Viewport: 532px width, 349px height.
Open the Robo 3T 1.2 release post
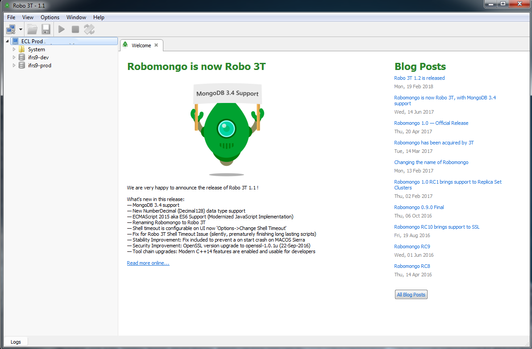(419, 78)
